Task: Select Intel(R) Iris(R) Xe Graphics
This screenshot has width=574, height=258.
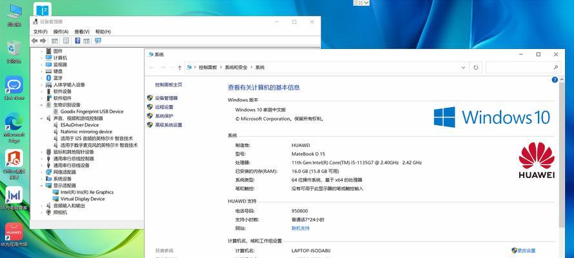Action: [87, 192]
